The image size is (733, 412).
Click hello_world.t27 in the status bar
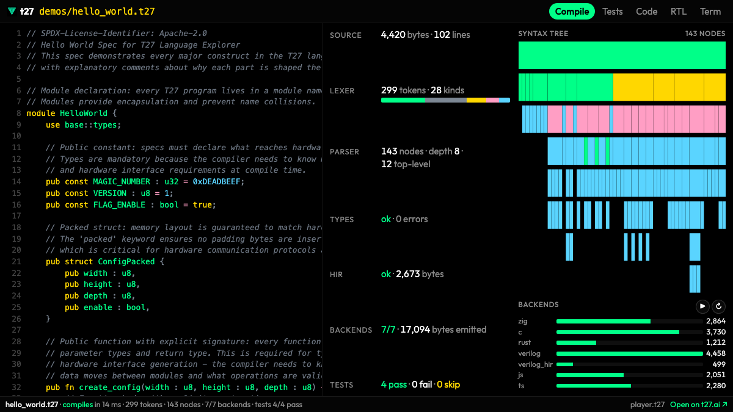coord(32,405)
